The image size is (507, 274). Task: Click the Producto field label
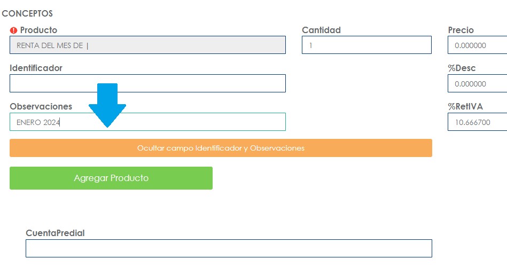[x=38, y=30]
